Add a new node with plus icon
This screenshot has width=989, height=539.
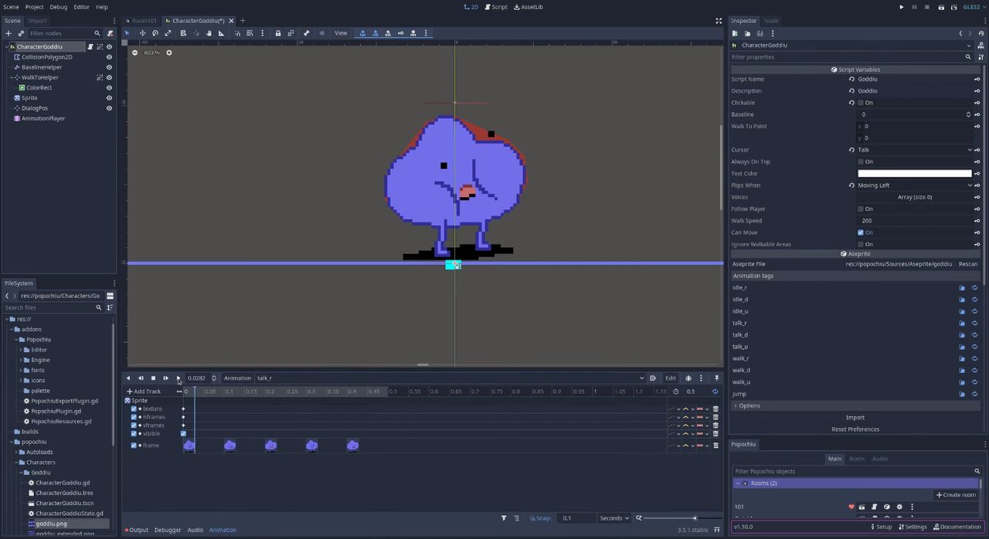point(8,33)
